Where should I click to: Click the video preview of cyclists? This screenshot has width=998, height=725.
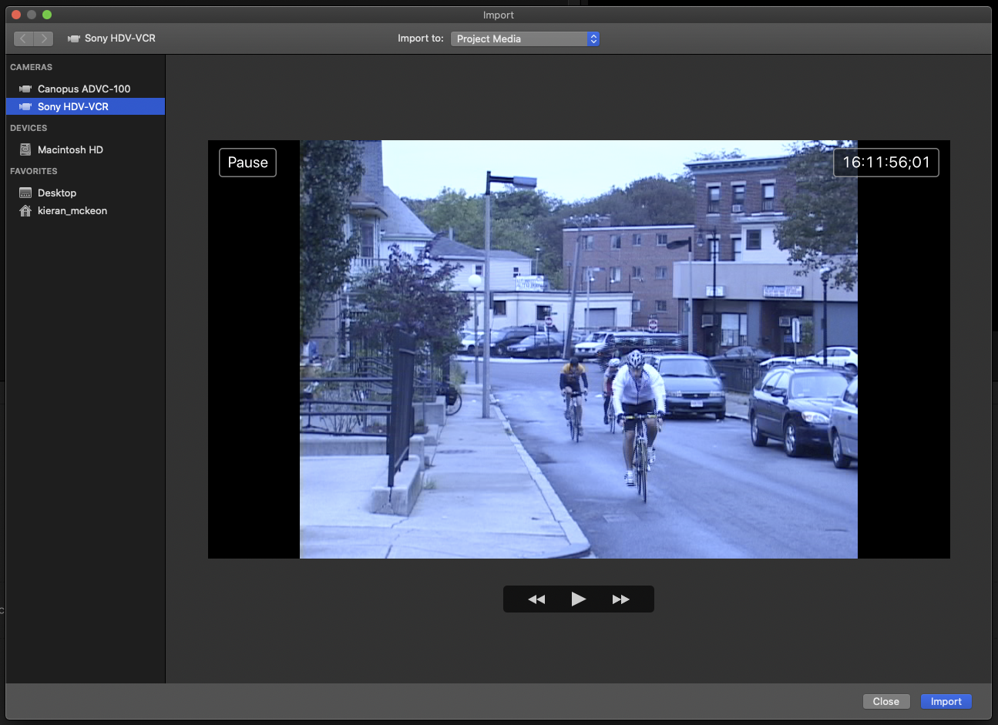[x=579, y=349]
